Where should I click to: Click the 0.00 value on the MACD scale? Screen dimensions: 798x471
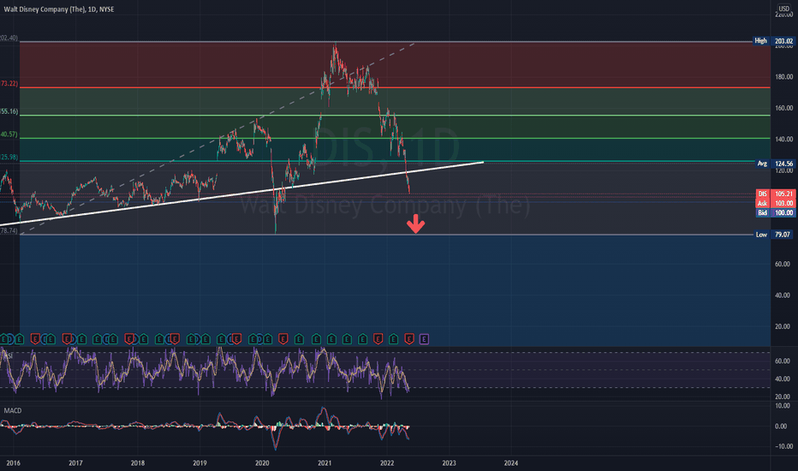coord(781,426)
